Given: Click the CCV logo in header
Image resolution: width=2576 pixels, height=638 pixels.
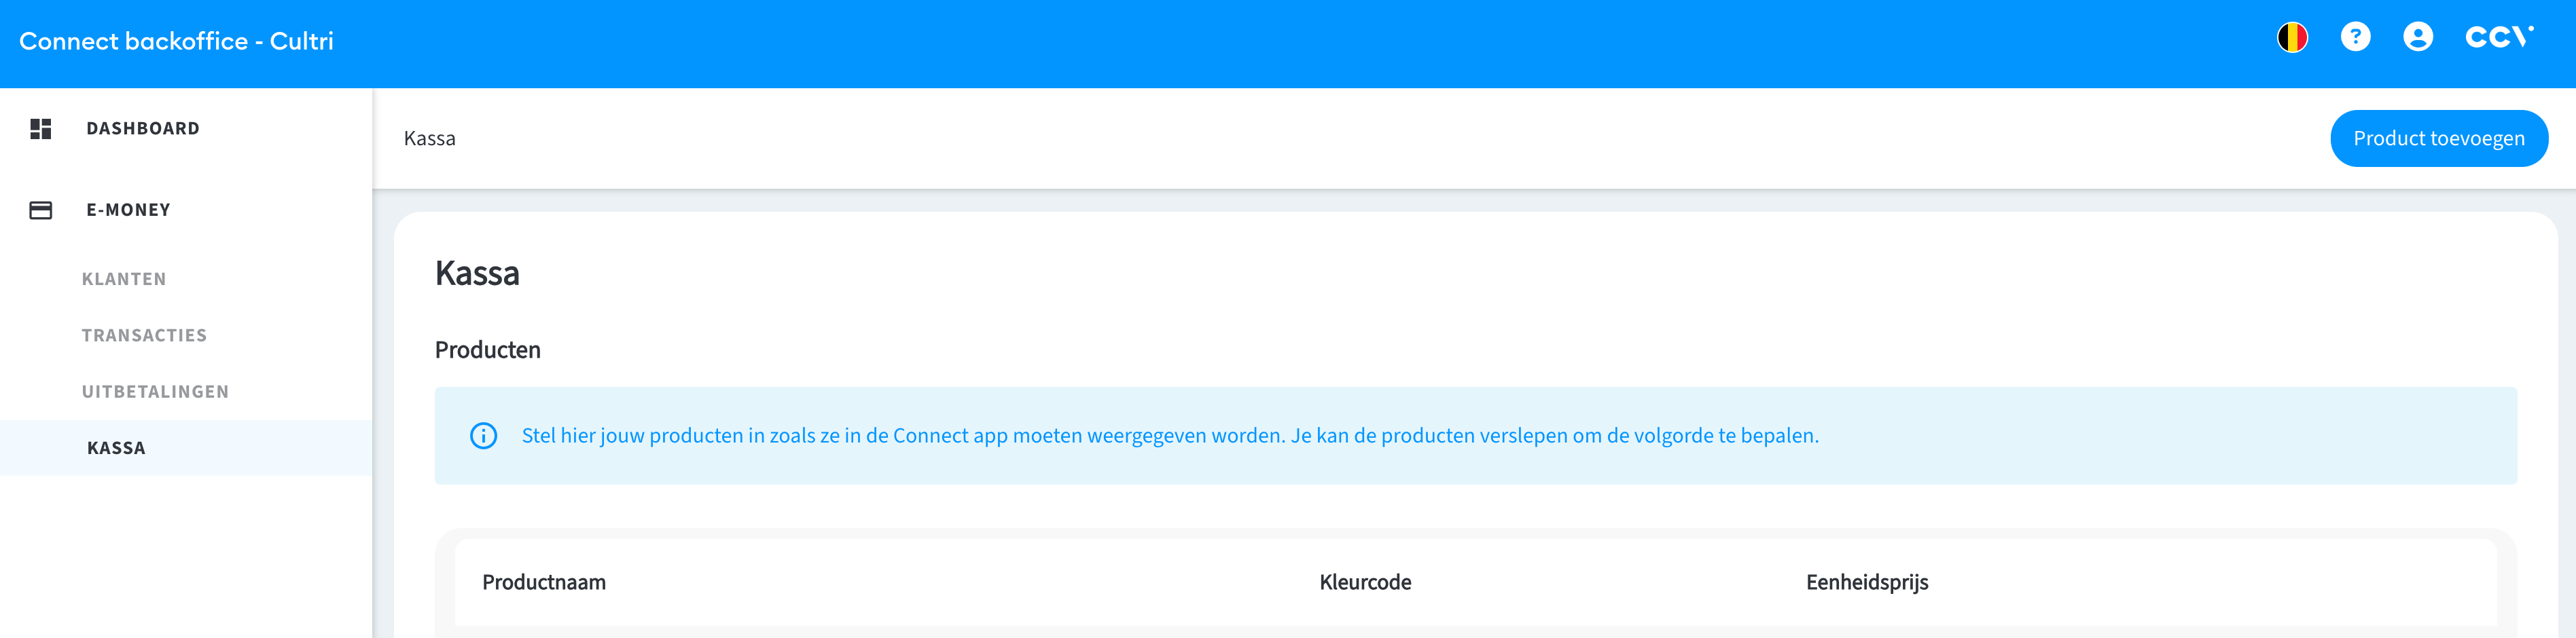Looking at the screenshot, I should (2499, 38).
